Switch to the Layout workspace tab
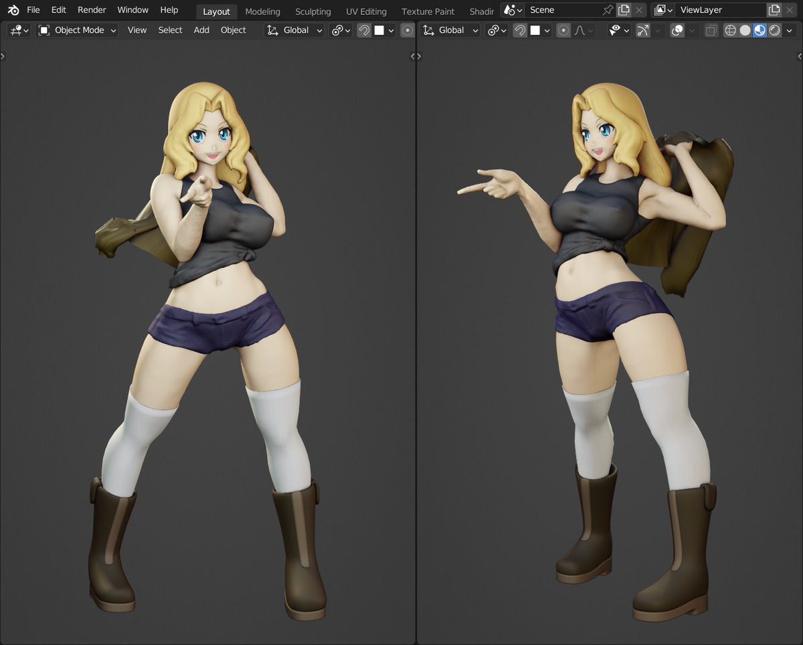This screenshot has height=645, width=803. coord(216,11)
